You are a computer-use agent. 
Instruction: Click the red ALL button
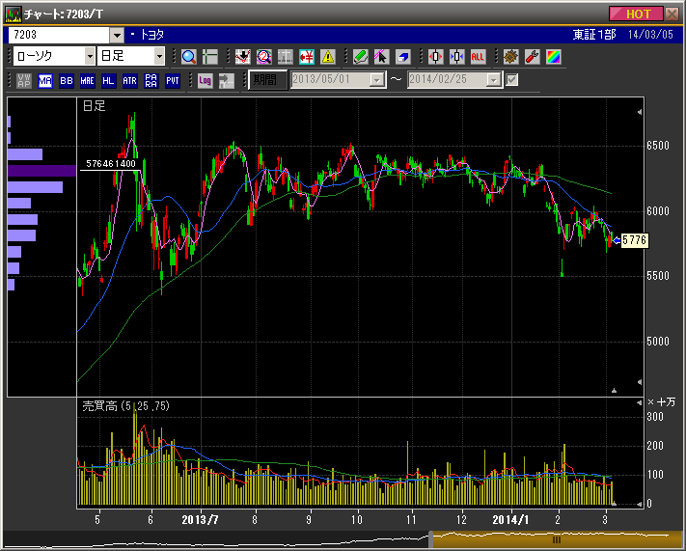pos(478,57)
